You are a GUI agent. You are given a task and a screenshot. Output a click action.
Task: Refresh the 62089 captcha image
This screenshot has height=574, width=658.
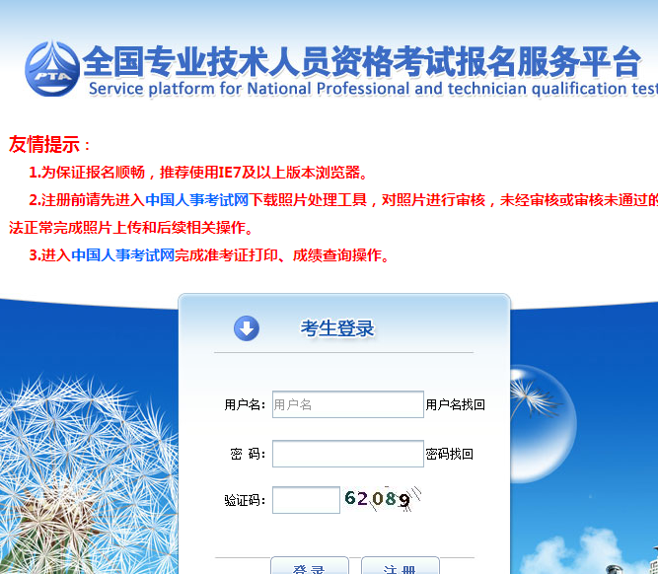[383, 499]
